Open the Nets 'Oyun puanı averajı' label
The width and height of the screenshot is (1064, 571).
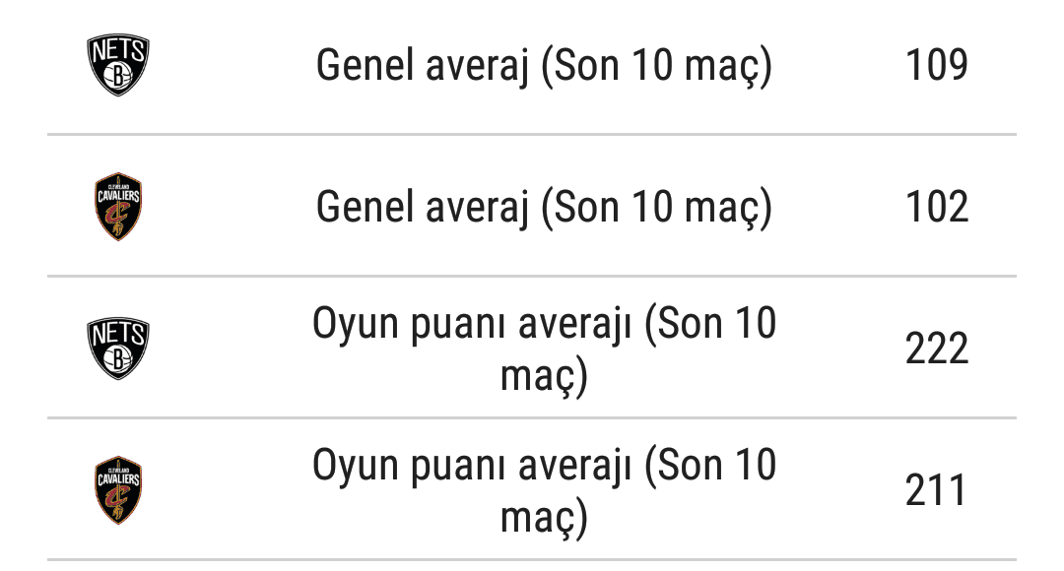[544, 349]
